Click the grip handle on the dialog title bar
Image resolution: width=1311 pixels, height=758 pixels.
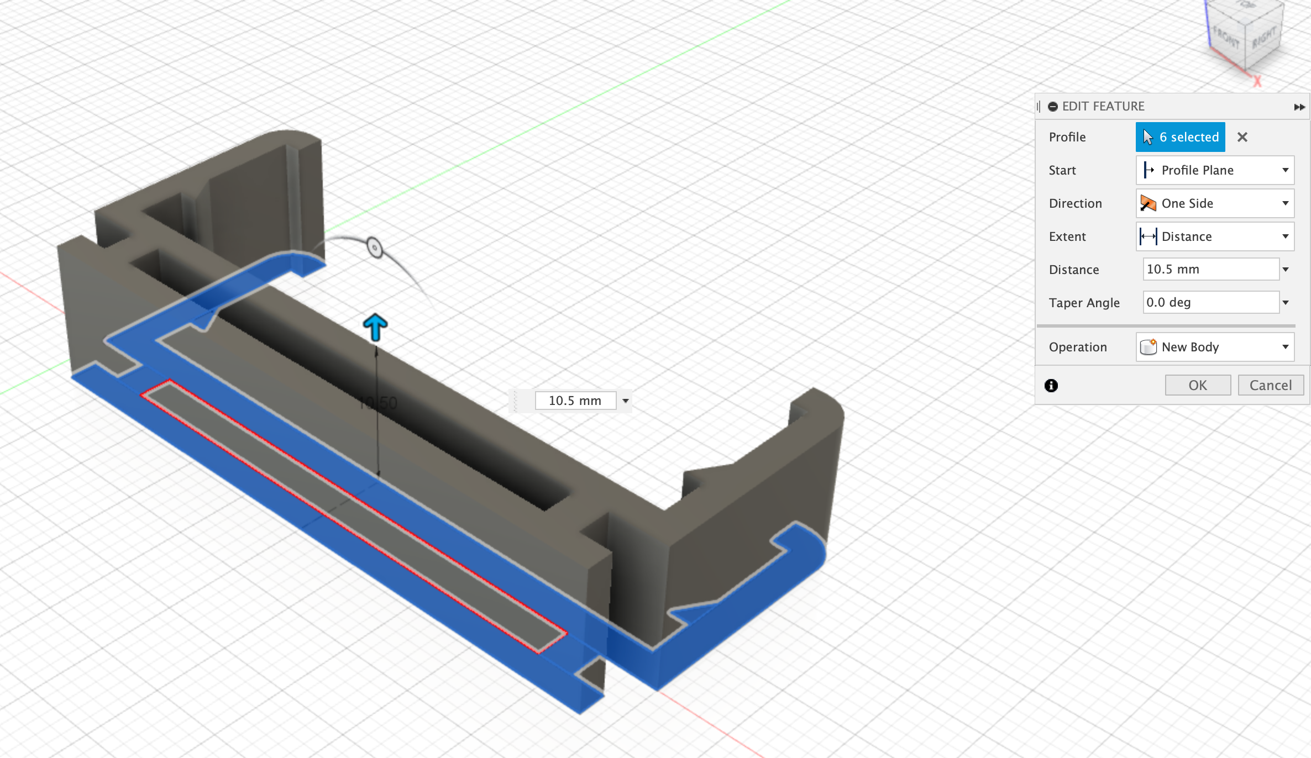coord(1039,107)
